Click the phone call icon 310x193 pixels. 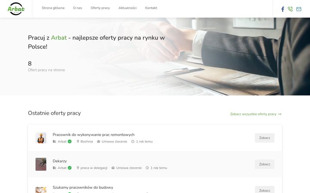(x=290, y=9)
